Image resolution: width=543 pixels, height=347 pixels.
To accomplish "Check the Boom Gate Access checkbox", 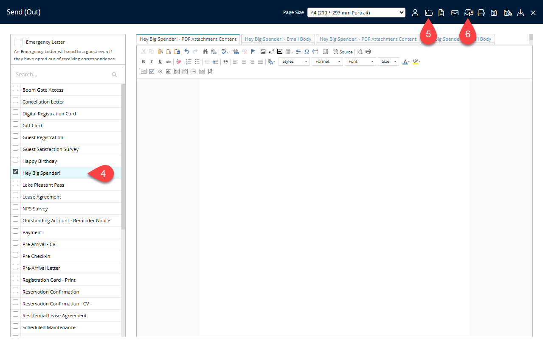I will [16, 89].
